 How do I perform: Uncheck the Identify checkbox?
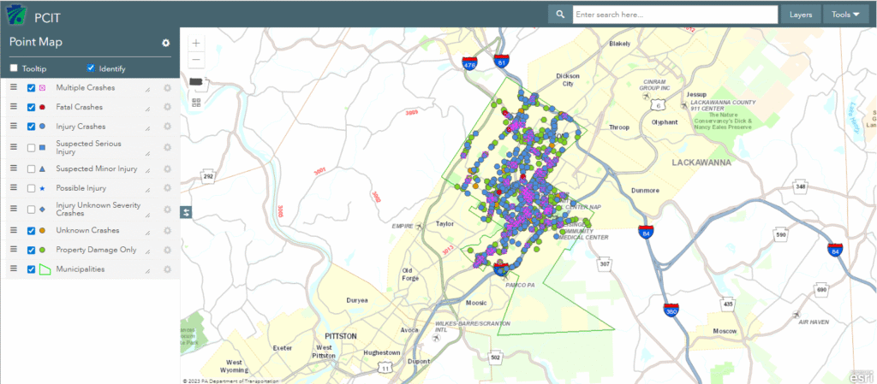[91, 68]
